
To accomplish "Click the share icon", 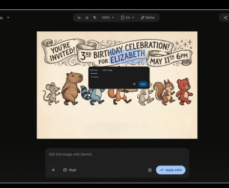I will (x=225, y=17).
